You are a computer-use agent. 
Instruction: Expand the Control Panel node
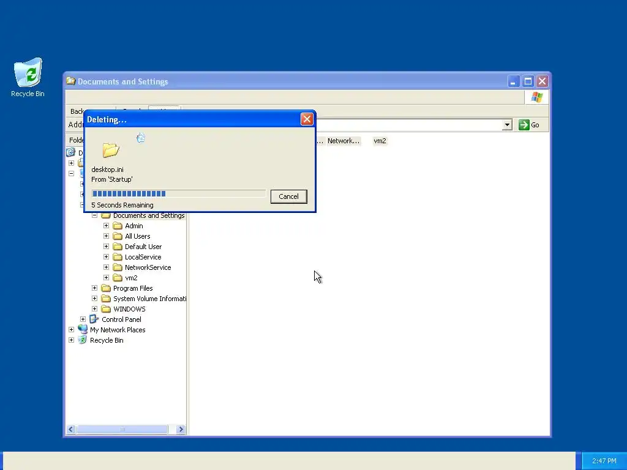pyautogui.click(x=83, y=319)
